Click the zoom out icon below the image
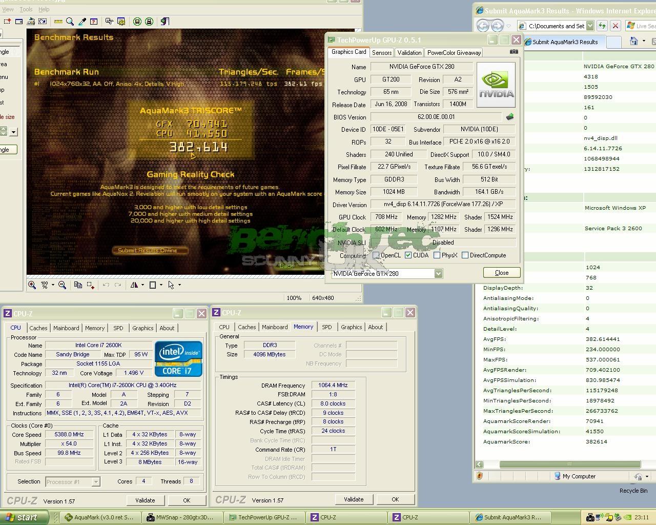This screenshot has height=525, width=656. point(62,285)
